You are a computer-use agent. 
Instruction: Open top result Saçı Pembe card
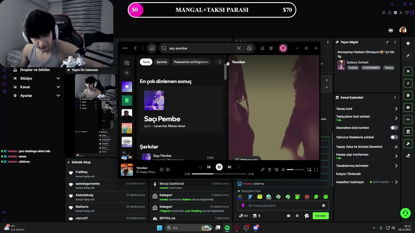182,109
